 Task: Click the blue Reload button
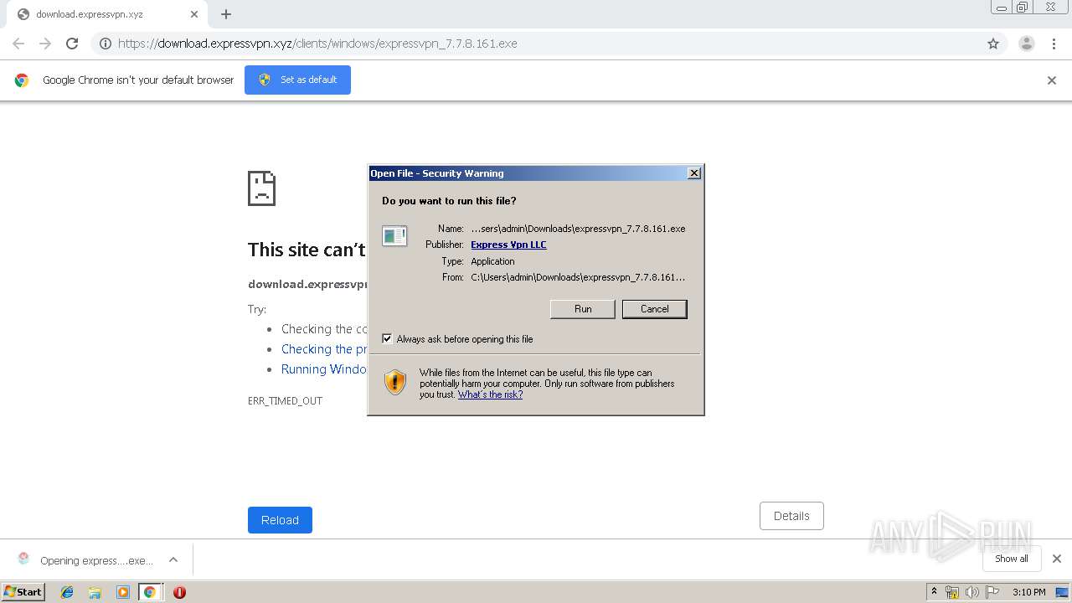pyautogui.click(x=280, y=520)
